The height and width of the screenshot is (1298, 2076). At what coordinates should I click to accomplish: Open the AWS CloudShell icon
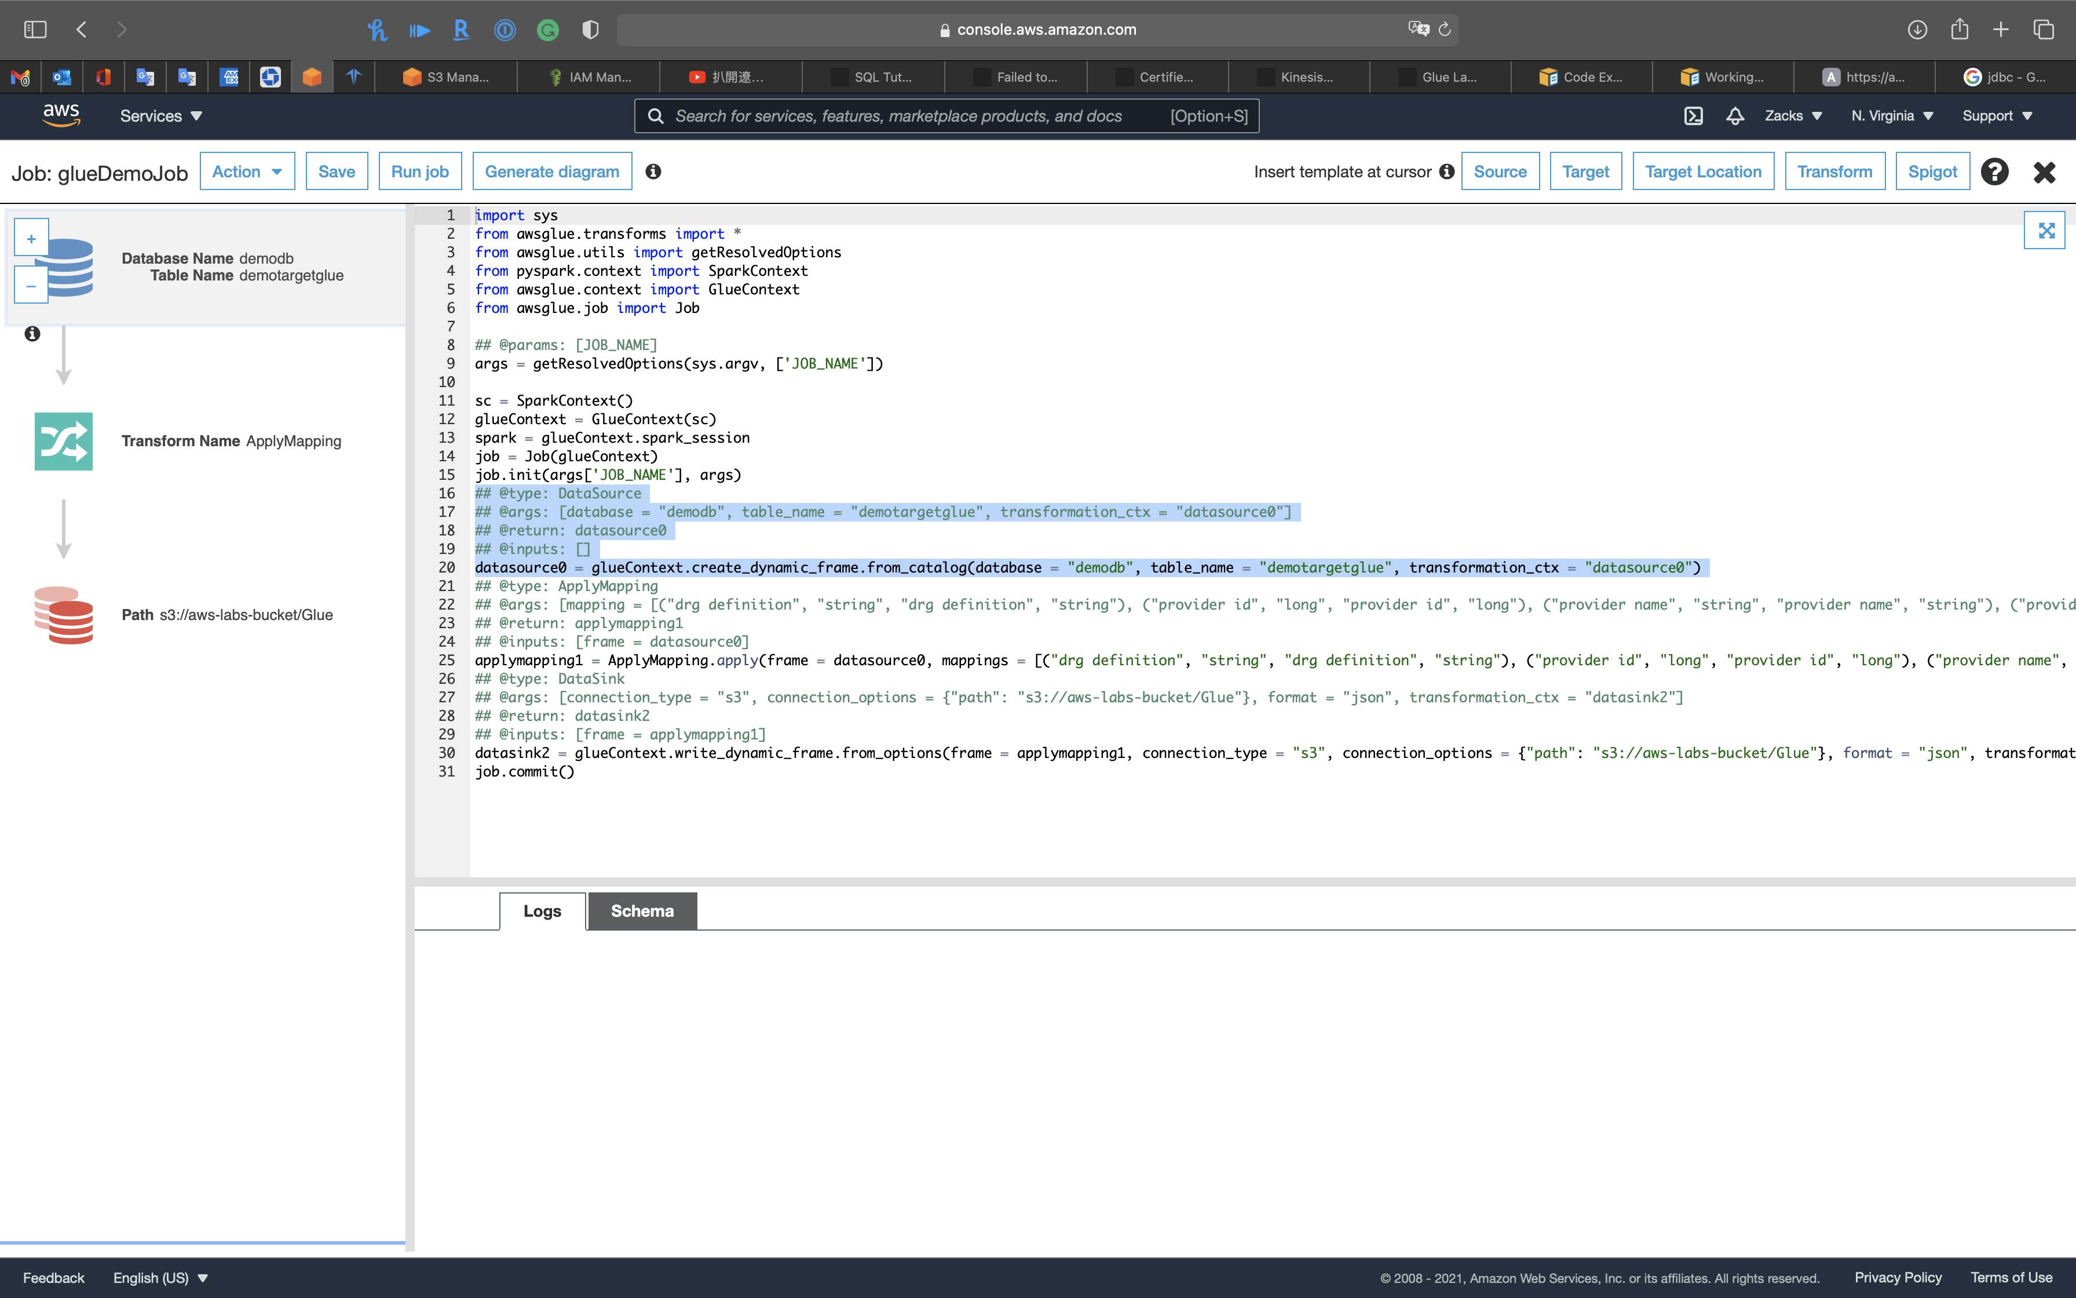click(x=1693, y=116)
